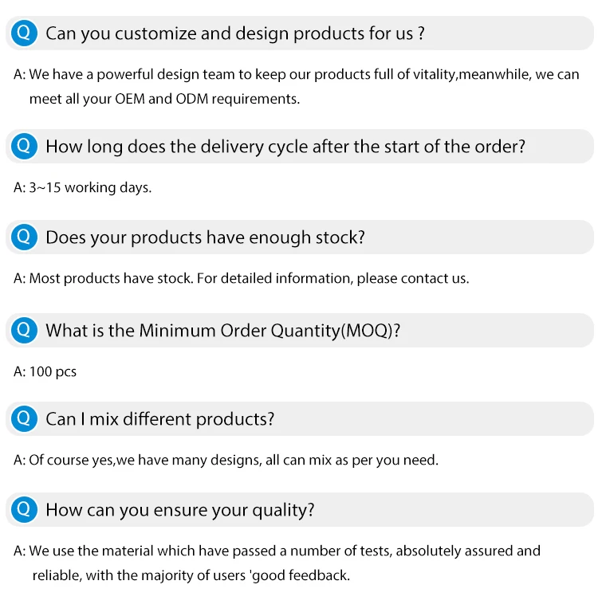The width and height of the screenshot is (598, 616).
Task: Expand the 'How long does the delivery cycle' question
Action: (300, 146)
